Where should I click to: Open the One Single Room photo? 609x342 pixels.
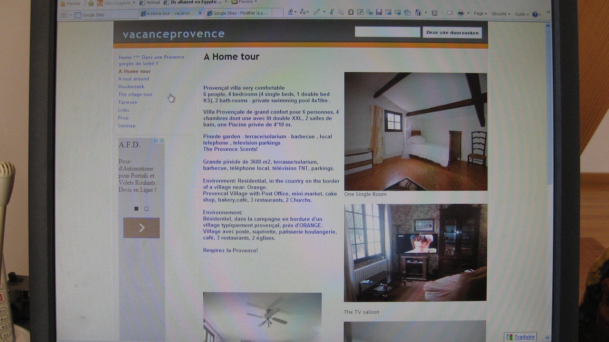(416, 131)
